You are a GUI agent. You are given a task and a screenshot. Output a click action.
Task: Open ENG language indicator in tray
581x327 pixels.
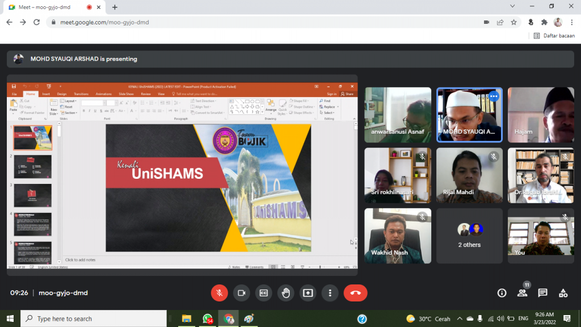click(523, 318)
